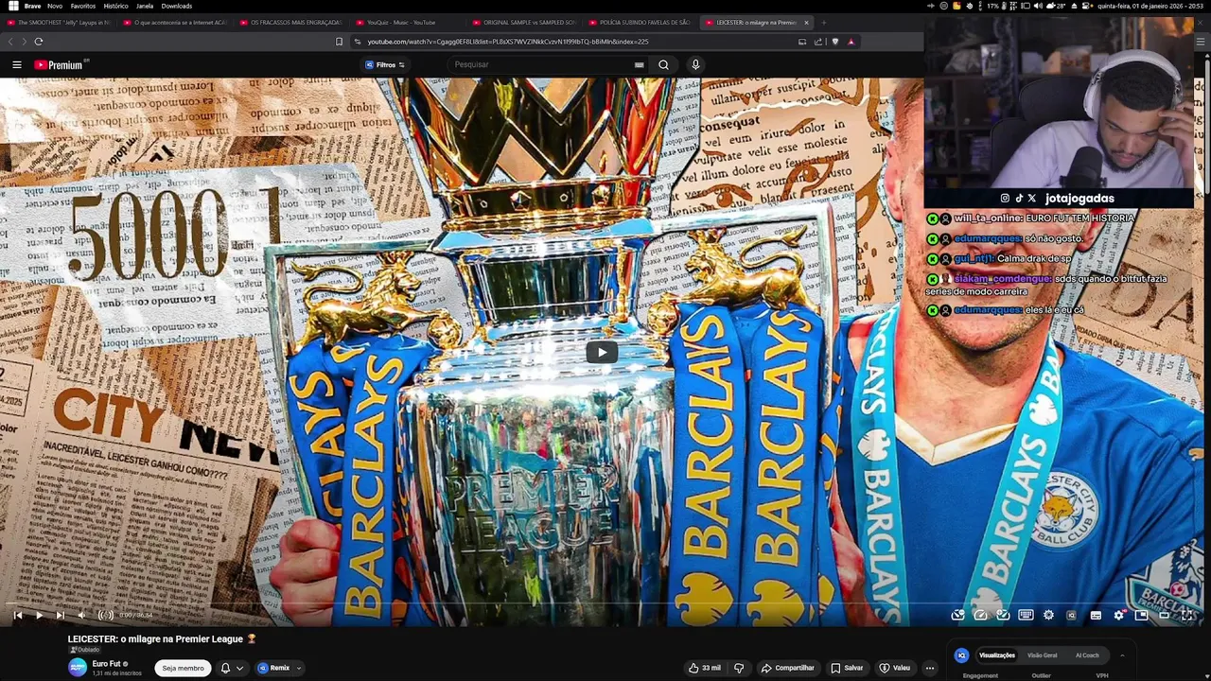Mute the video volume speaker icon

(x=81, y=615)
